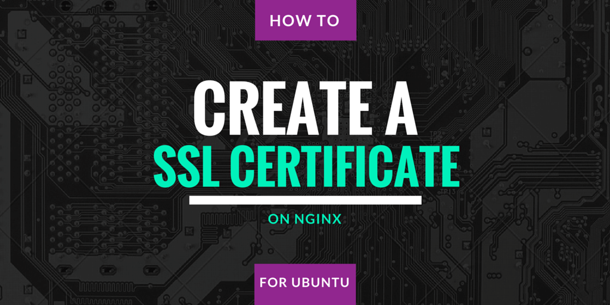Click the green "SSL CERTIFICATE" text
Viewport: 610px width, 305px height.
[306, 167]
